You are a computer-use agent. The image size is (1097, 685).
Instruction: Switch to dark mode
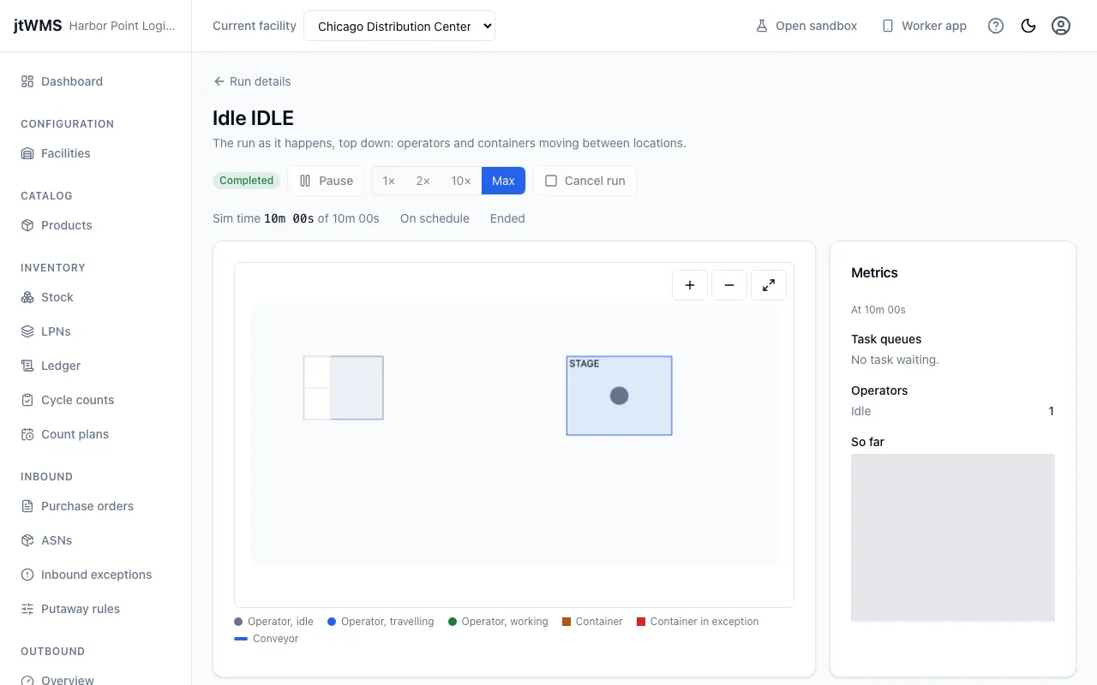point(1028,26)
